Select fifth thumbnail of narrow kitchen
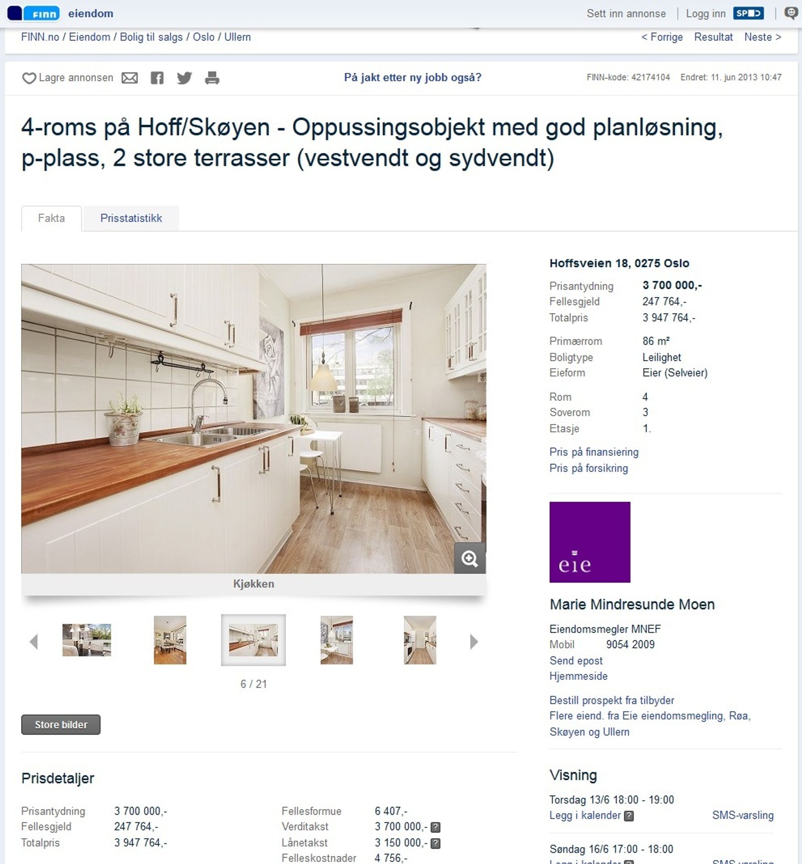The height and width of the screenshot is (864, 802). click(419, 640)
